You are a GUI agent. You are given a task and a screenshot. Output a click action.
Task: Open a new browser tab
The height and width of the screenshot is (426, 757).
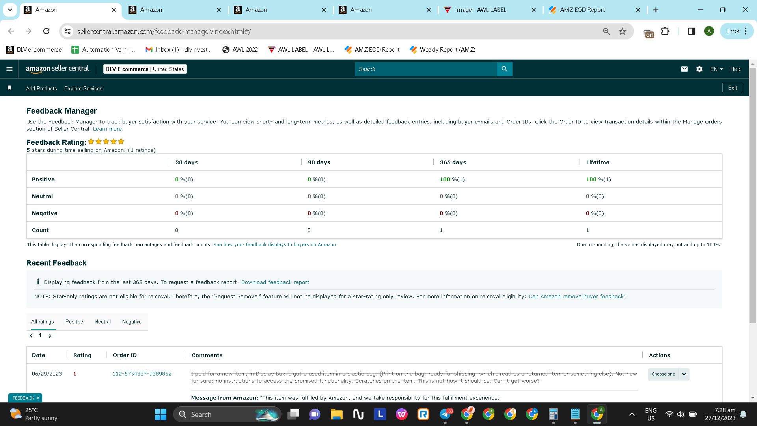(656, 10)
